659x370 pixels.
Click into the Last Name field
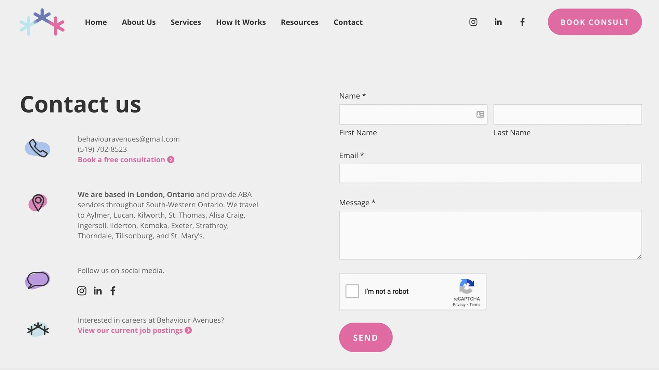(567, 115)
